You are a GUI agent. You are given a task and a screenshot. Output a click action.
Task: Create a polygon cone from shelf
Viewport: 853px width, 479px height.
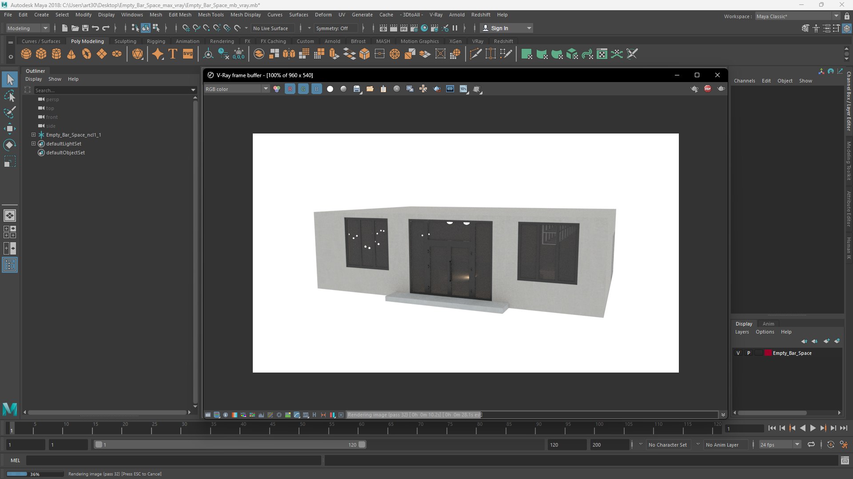(x=71, y=54)
